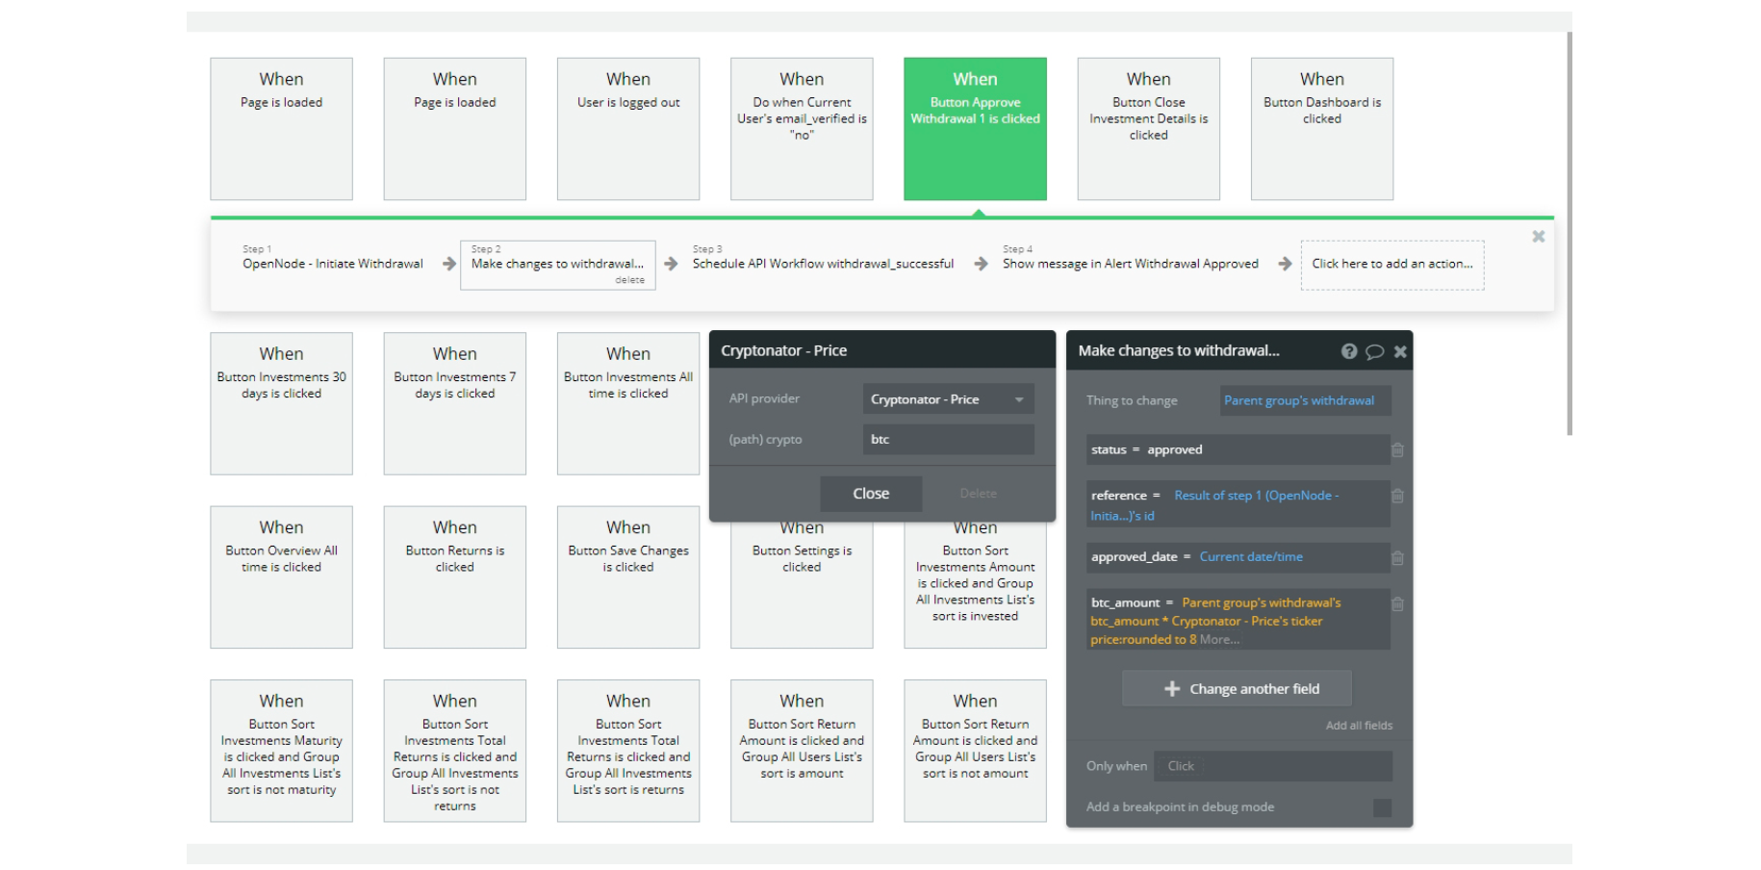
Task: Delete the reference field with trash icon
Action: coord(1397,497)
